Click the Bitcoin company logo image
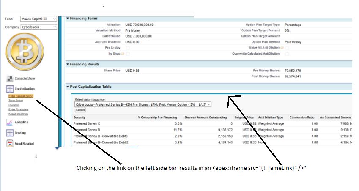Image resolution: width=359 pixels, height=191 pixels. (25, 52)
